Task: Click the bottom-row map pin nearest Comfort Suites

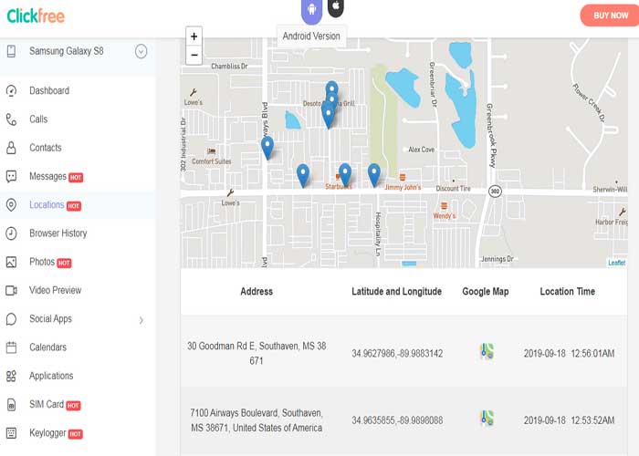Action: click(303, 176)
